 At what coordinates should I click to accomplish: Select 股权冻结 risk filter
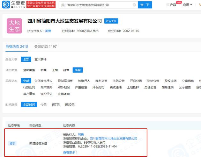(x=170, y=81)
